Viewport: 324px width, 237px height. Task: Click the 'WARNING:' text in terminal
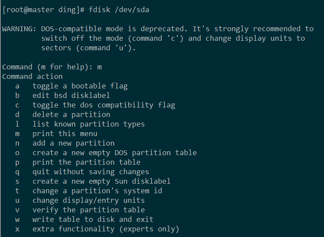click(x=19, y=29)
